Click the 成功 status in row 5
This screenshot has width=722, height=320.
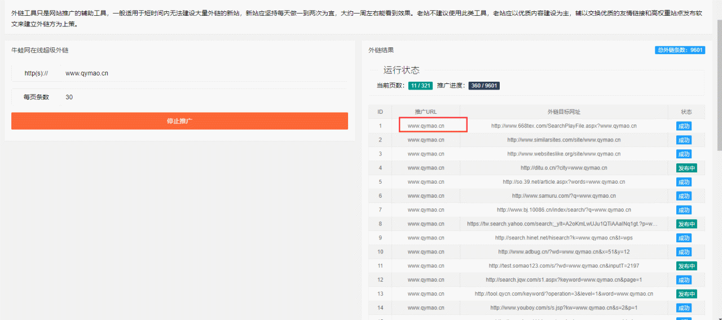tap(684, 182)
